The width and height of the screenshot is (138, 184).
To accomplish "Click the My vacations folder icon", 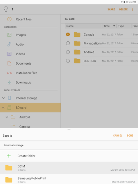I will (x=77, y=43).
